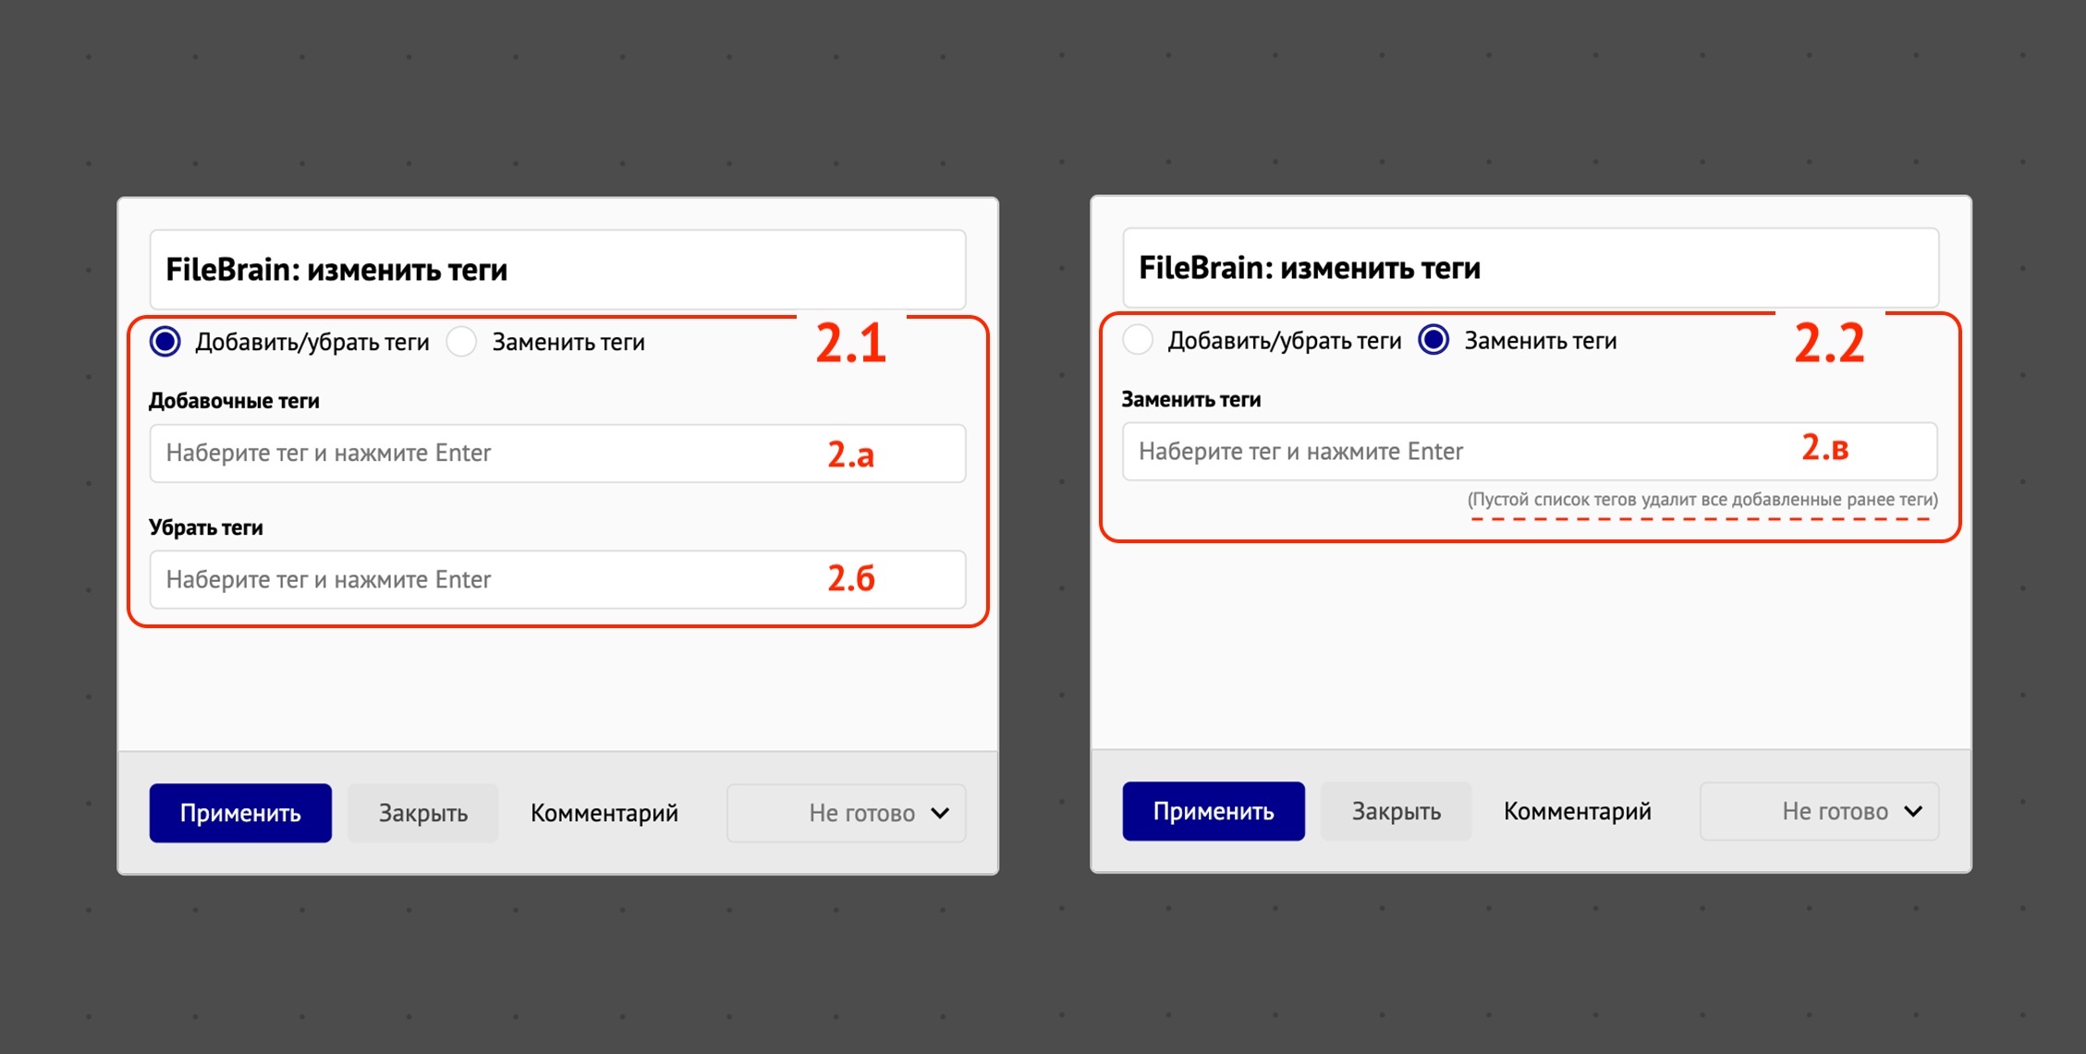Select 'Заменить теги' radio in left dialog

[462, 342]
